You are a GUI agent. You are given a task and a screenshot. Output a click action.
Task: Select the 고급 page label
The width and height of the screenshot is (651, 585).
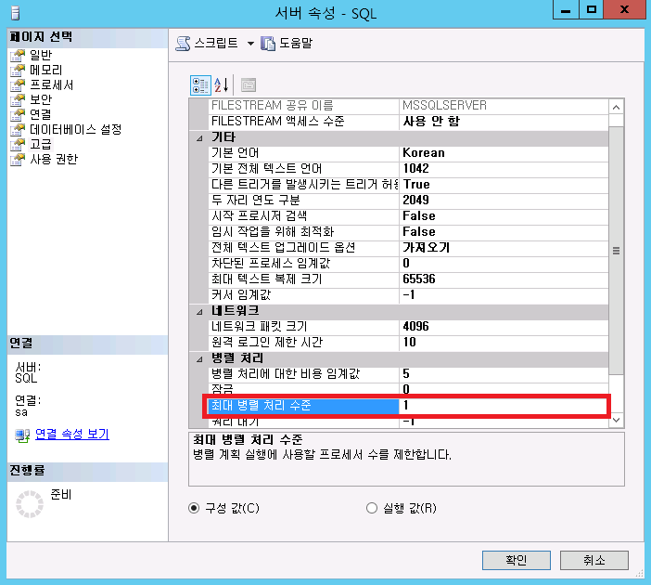[x=41, y=144]
